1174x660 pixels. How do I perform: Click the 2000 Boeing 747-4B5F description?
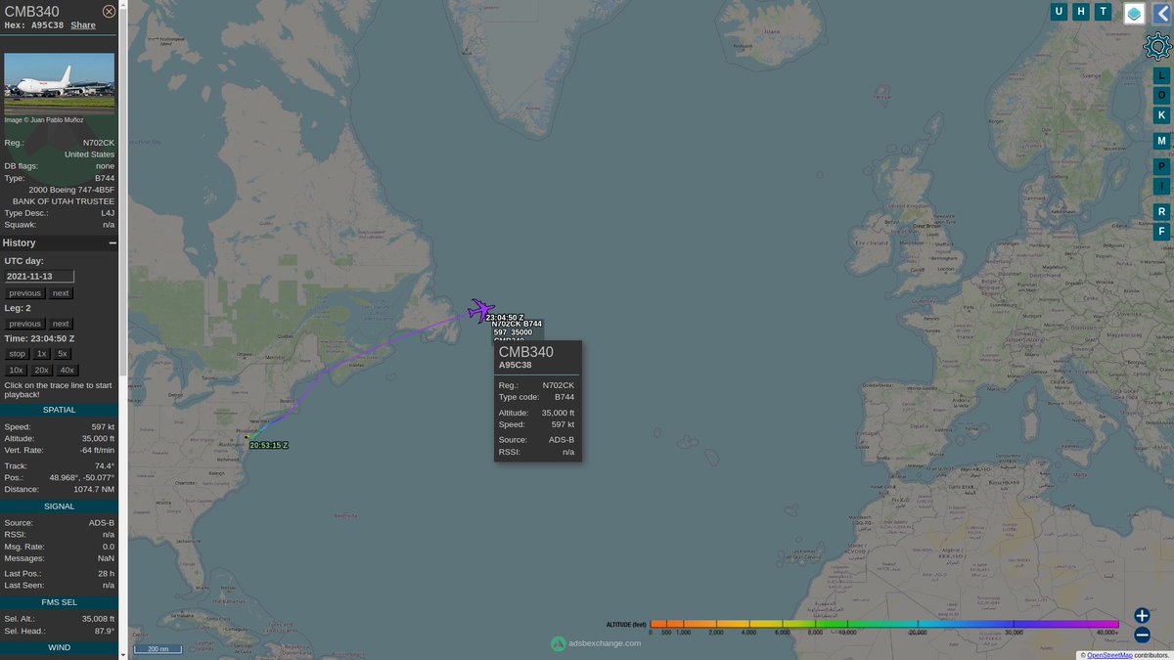71,190
